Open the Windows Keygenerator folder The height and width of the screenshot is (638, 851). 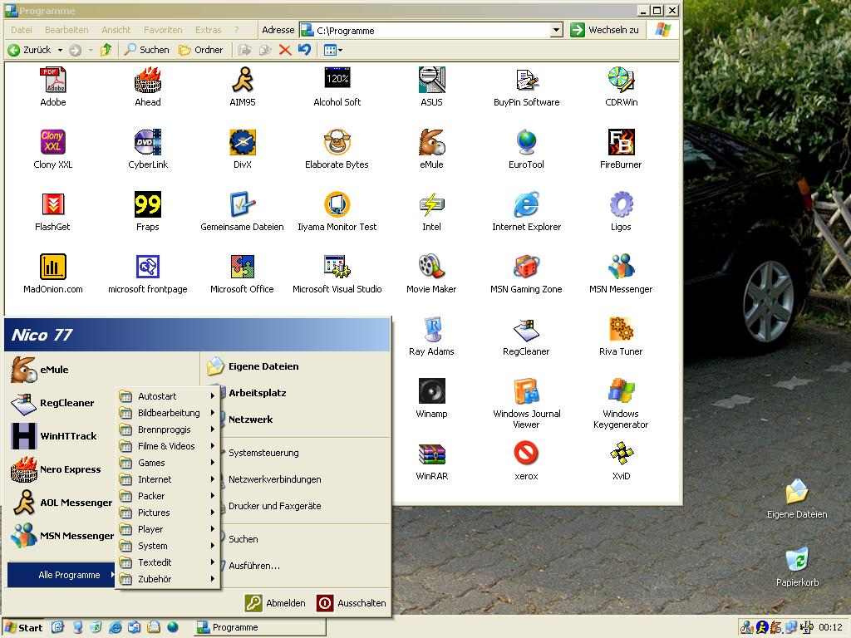pyautogui.click(x=621, y=391)
